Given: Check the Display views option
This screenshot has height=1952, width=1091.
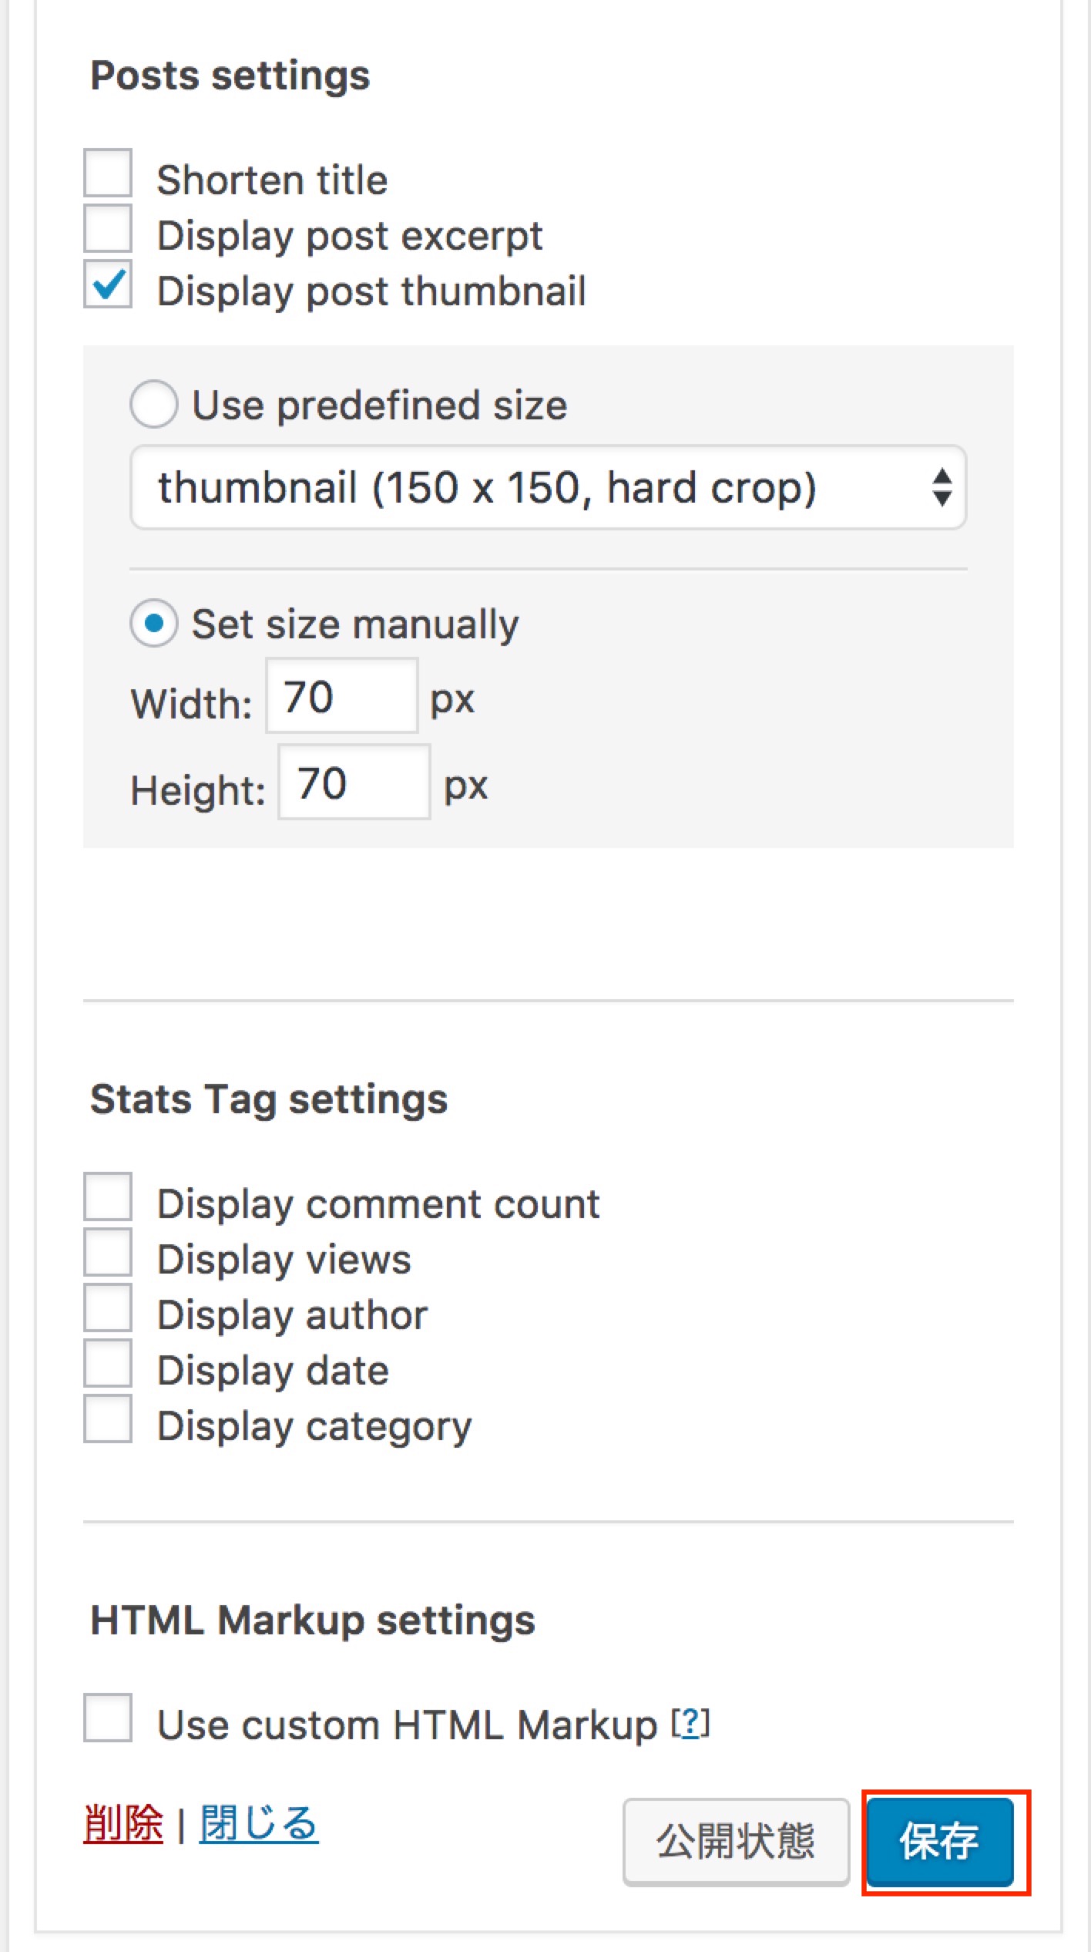Looking at the screenshot, I should click(x=108, y=1253).
